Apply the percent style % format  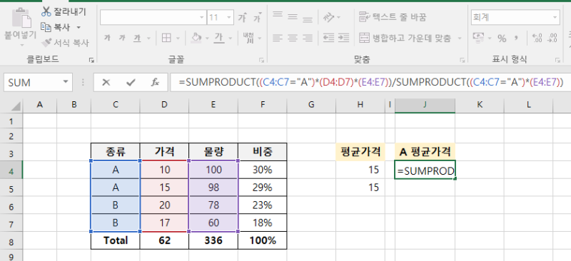[502, 39]
